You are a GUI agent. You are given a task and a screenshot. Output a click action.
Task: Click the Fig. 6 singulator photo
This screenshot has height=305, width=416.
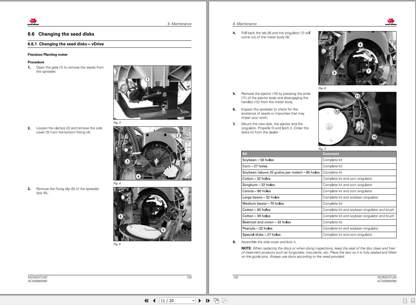(x=357, y=58)
